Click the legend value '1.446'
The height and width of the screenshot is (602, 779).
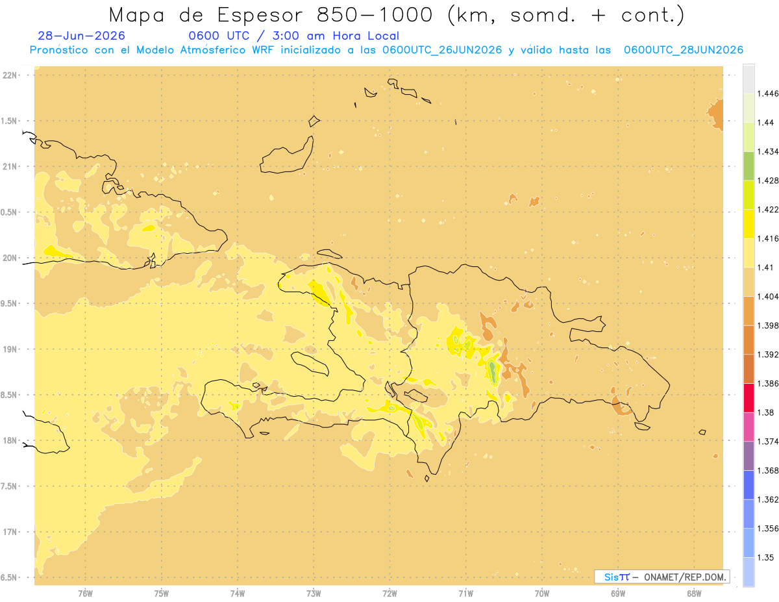767,94
